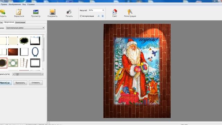
Task: Click the Santa postcard preview image
Action: 137,71
